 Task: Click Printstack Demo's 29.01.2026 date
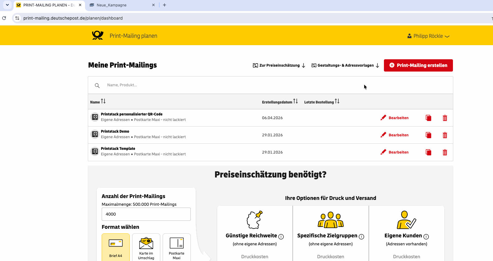pos(272,135)
